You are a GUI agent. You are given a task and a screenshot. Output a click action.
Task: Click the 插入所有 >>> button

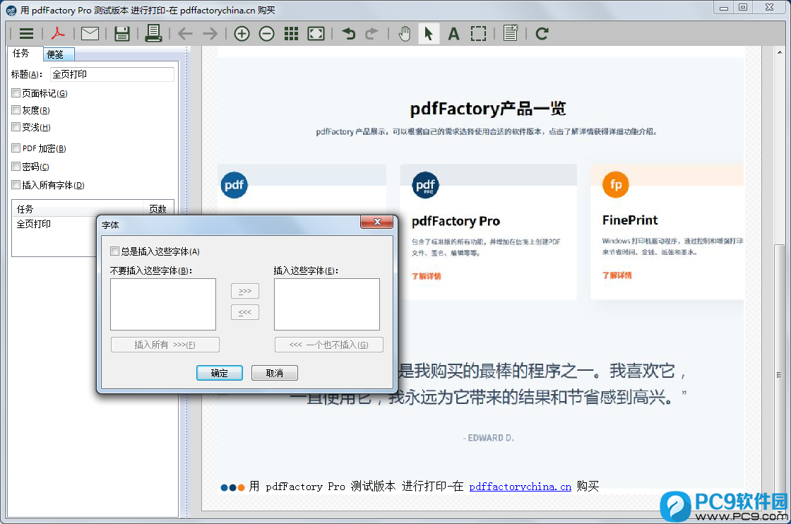coord(165,345)
